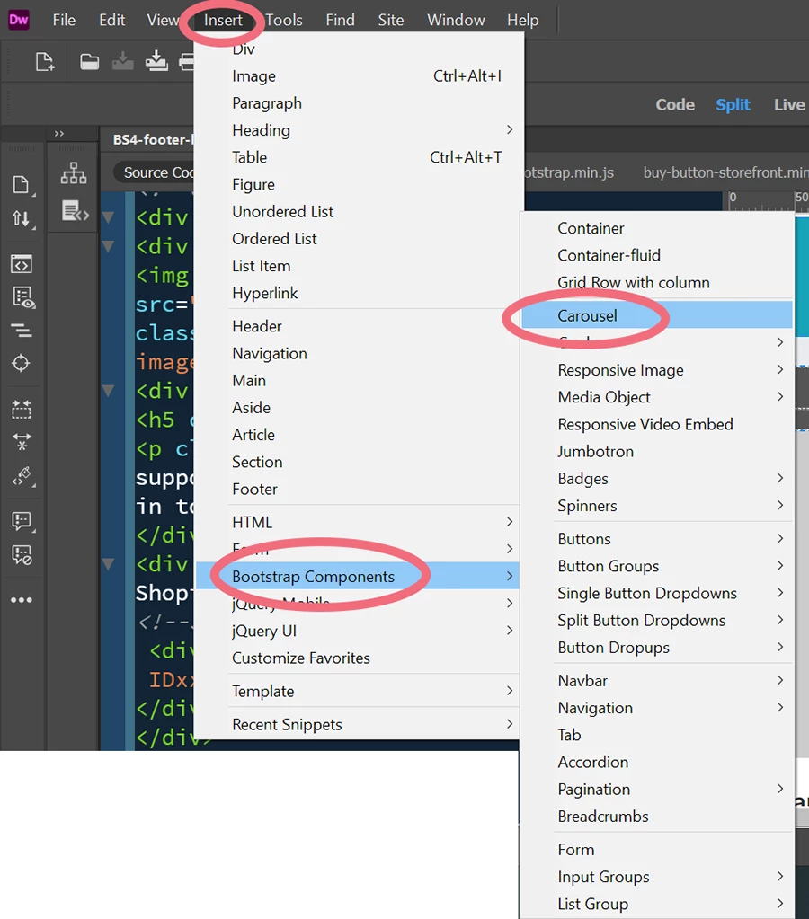Open the File menu
The width and height of the screenshot is (809, 919).
coord(64,20)
